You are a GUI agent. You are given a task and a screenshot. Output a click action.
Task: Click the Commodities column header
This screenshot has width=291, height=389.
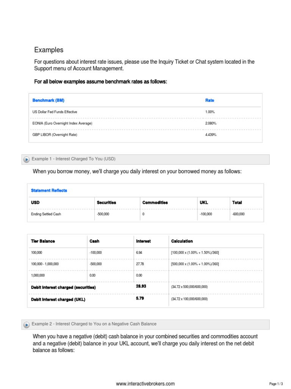point(155,202)
